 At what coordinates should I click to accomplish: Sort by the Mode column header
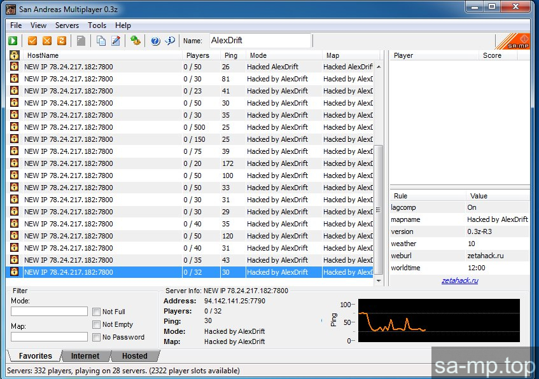pos(284,55)
